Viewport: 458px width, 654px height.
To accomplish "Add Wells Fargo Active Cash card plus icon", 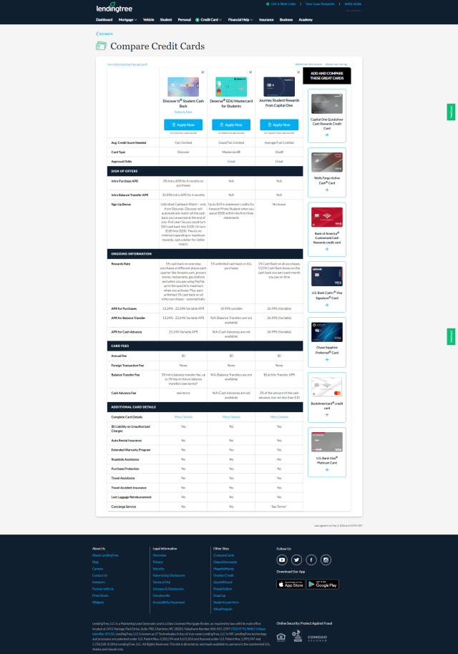I will pos(327,190).
